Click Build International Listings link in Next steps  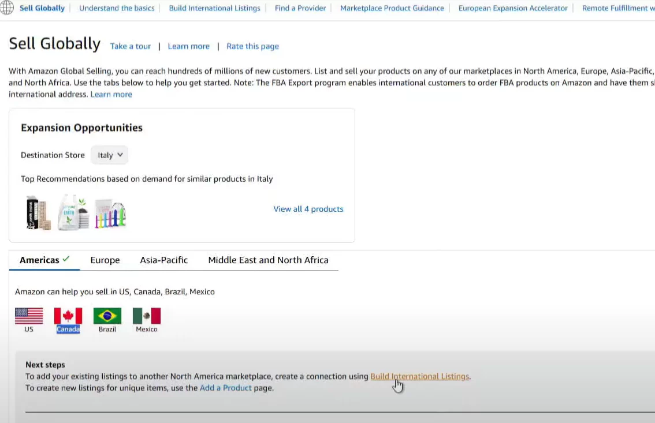pos(419,376)
